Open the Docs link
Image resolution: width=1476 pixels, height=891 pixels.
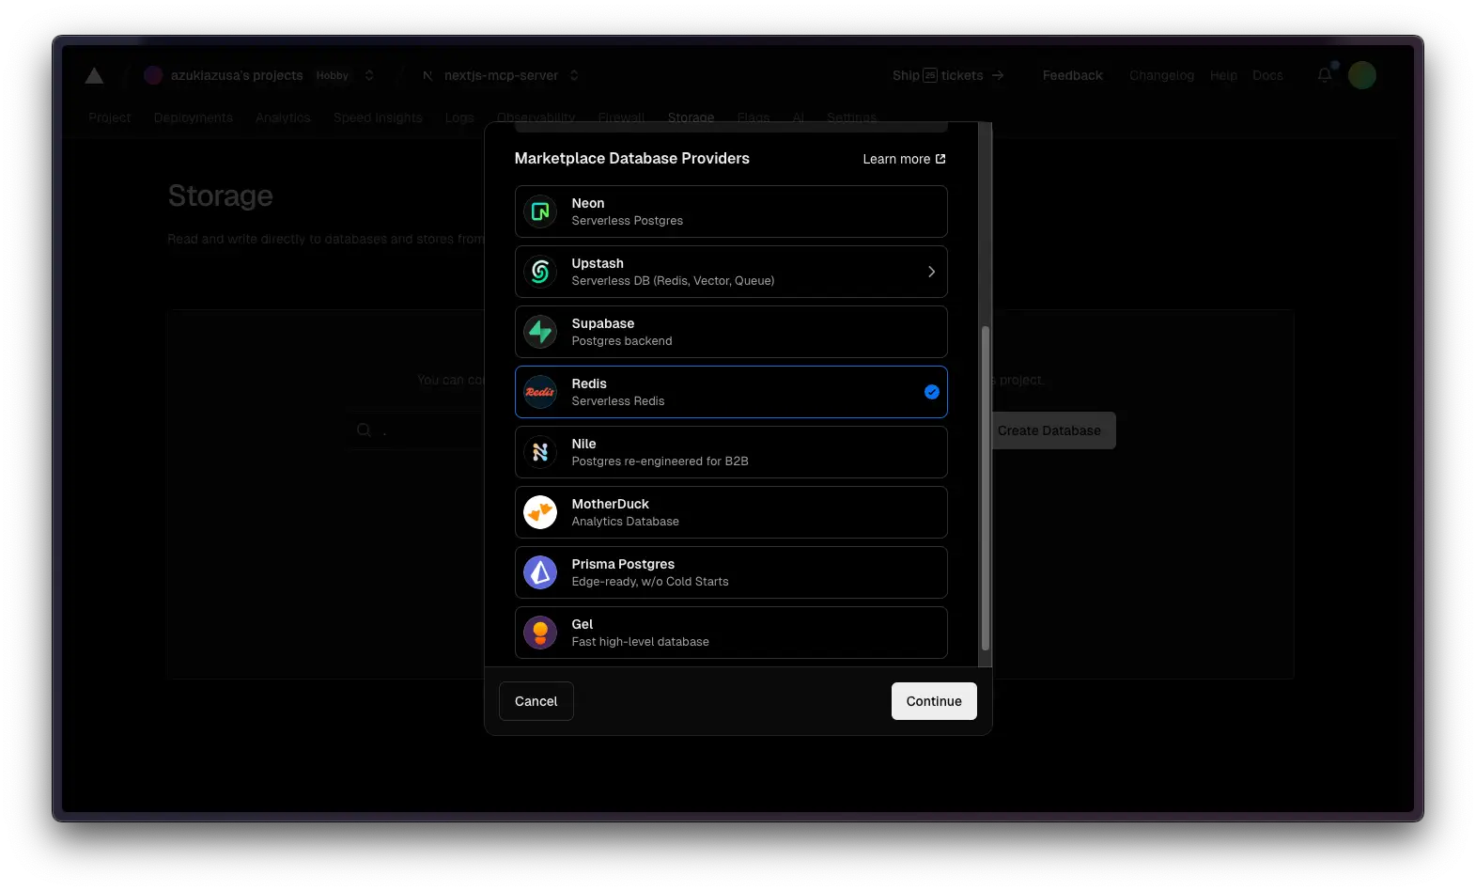click(x=1267, y=75)
